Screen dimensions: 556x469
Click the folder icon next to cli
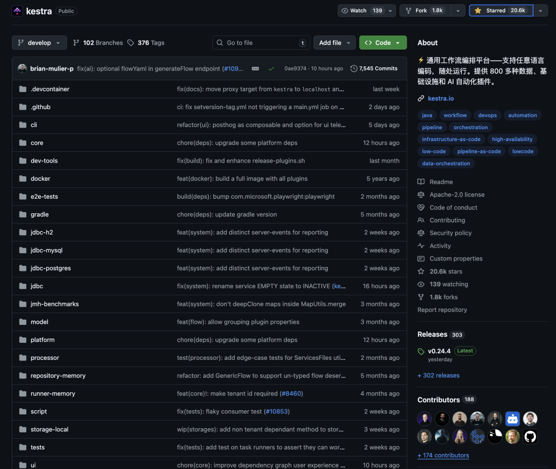pos(23,125)
